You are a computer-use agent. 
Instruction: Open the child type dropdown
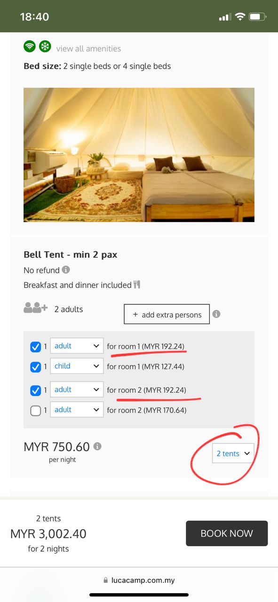77,366
